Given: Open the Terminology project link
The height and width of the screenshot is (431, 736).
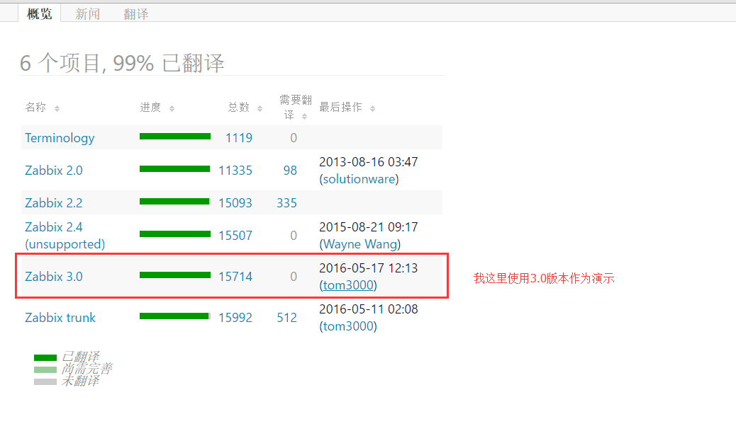Looking at the screenshot, I should pos(60,138).
